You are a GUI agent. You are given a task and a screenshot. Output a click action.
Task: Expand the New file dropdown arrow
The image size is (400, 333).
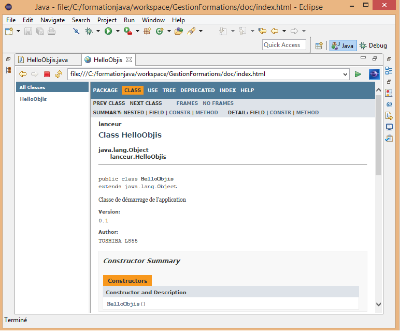pos(18,32)
